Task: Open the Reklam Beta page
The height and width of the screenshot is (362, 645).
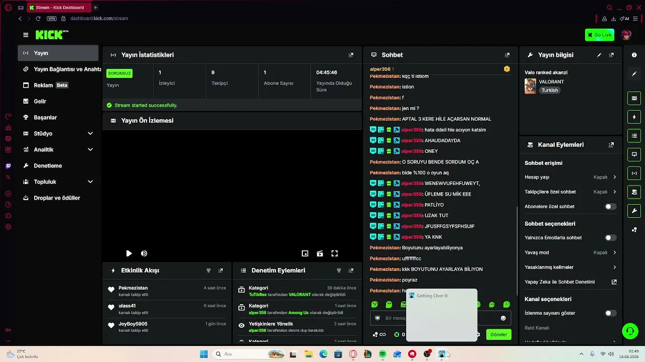Action: point(58,85)
